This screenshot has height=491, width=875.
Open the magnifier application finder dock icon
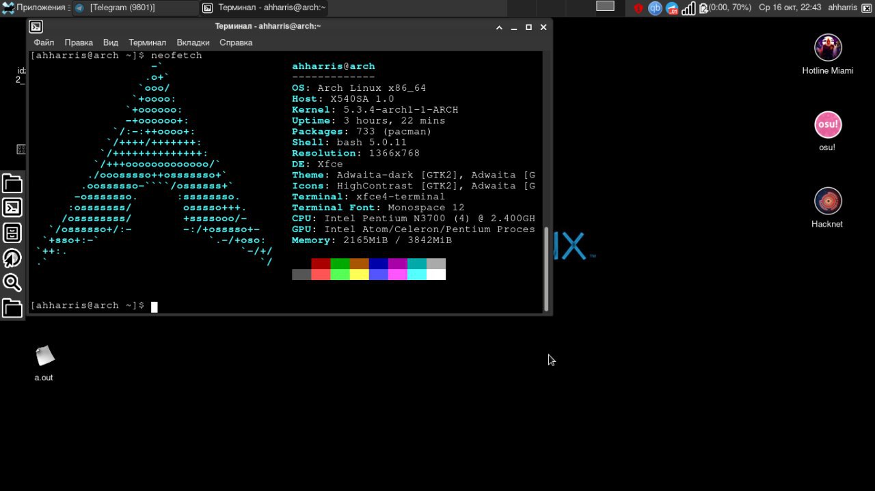[12, 283]
